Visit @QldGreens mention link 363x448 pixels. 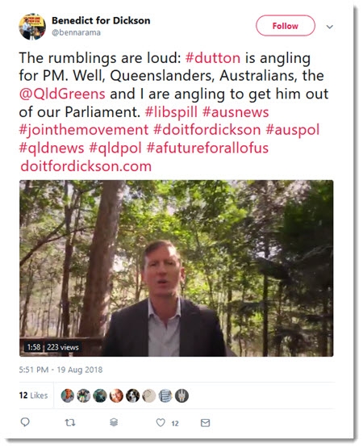tap(62, 94)
